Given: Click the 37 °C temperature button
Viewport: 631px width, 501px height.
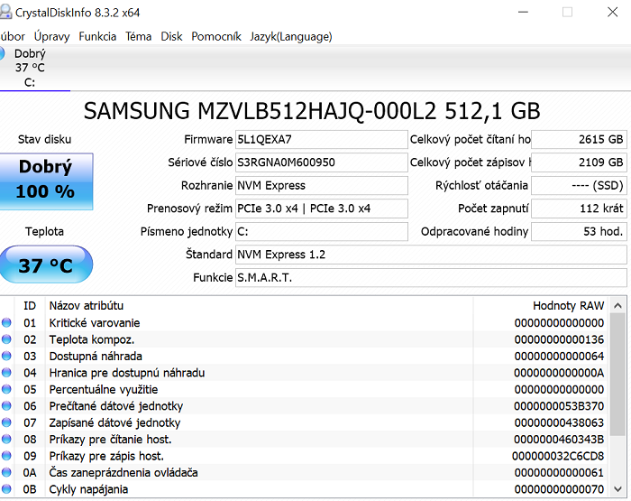Looking at the screenshot, I should click(46, 264).
